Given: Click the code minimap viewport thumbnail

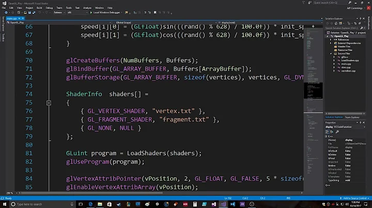Looking at the screenshot, I should (313, 91).
